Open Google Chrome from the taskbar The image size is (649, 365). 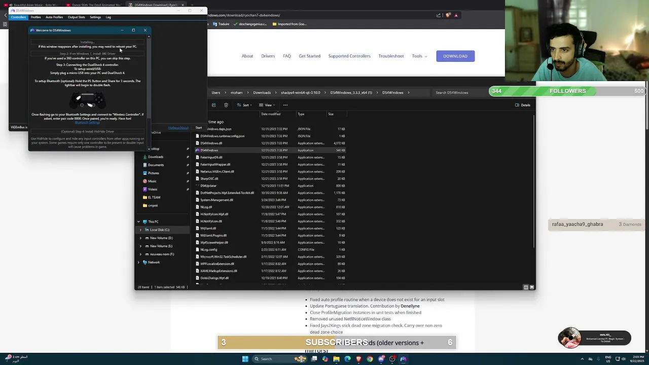tap(370, 359)
